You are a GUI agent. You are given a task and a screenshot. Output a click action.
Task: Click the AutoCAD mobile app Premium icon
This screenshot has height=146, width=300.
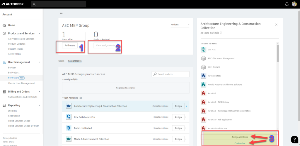pyautogui.click(x=203, y=111)
